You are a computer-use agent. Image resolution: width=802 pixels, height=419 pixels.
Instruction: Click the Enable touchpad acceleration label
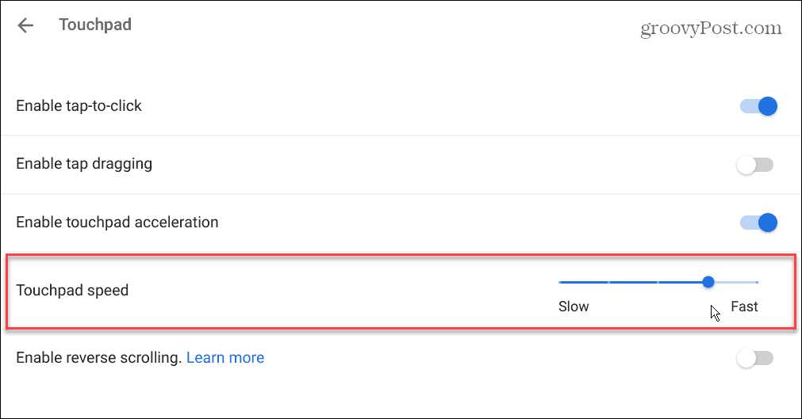coord(117,223)
